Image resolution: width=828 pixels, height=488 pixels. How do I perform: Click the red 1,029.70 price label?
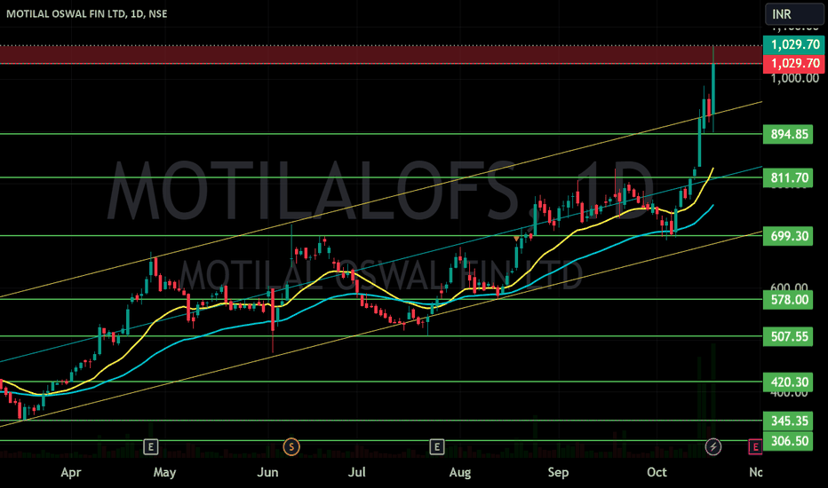coord(793,63)
